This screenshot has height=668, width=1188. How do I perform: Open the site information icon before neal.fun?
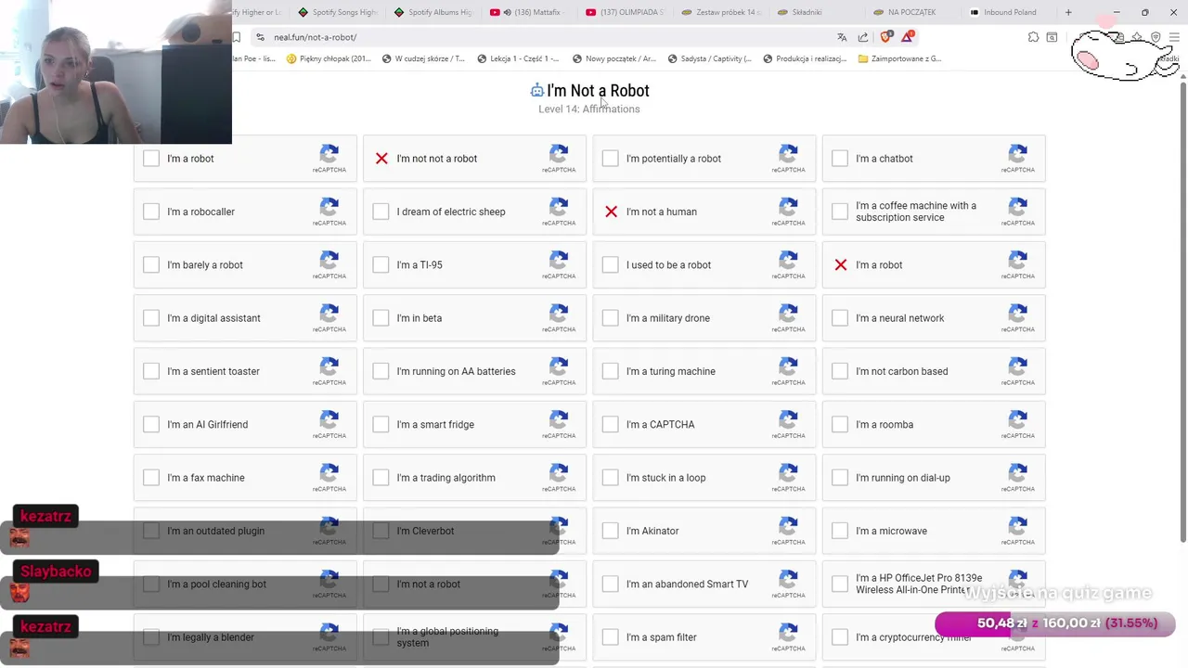click(x=260, y=37)
